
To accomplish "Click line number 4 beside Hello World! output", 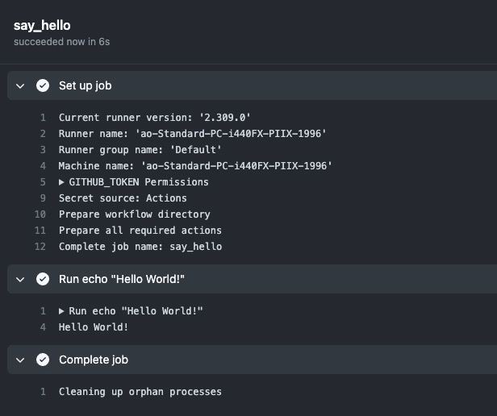I will [x=43, y=327].
